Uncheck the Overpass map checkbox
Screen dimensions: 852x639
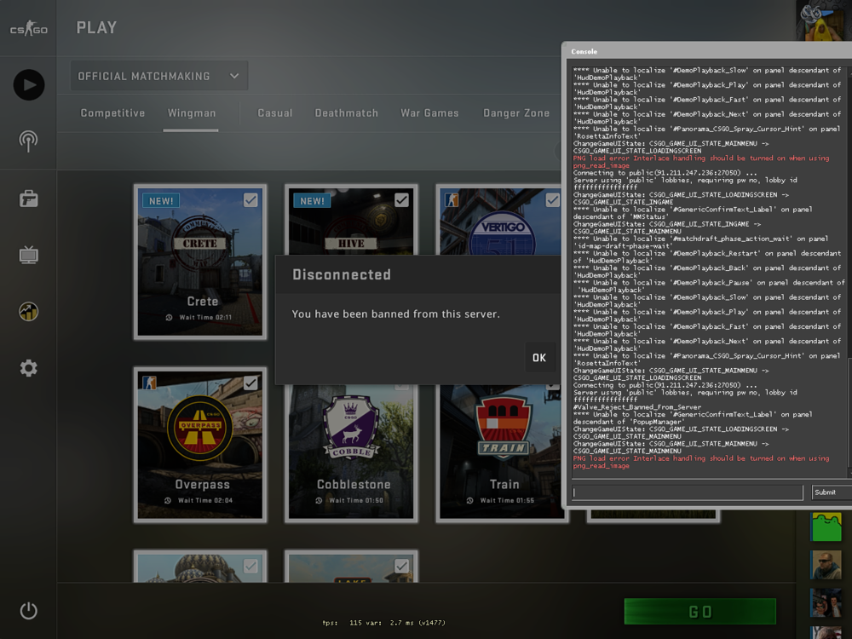[250, 383]
